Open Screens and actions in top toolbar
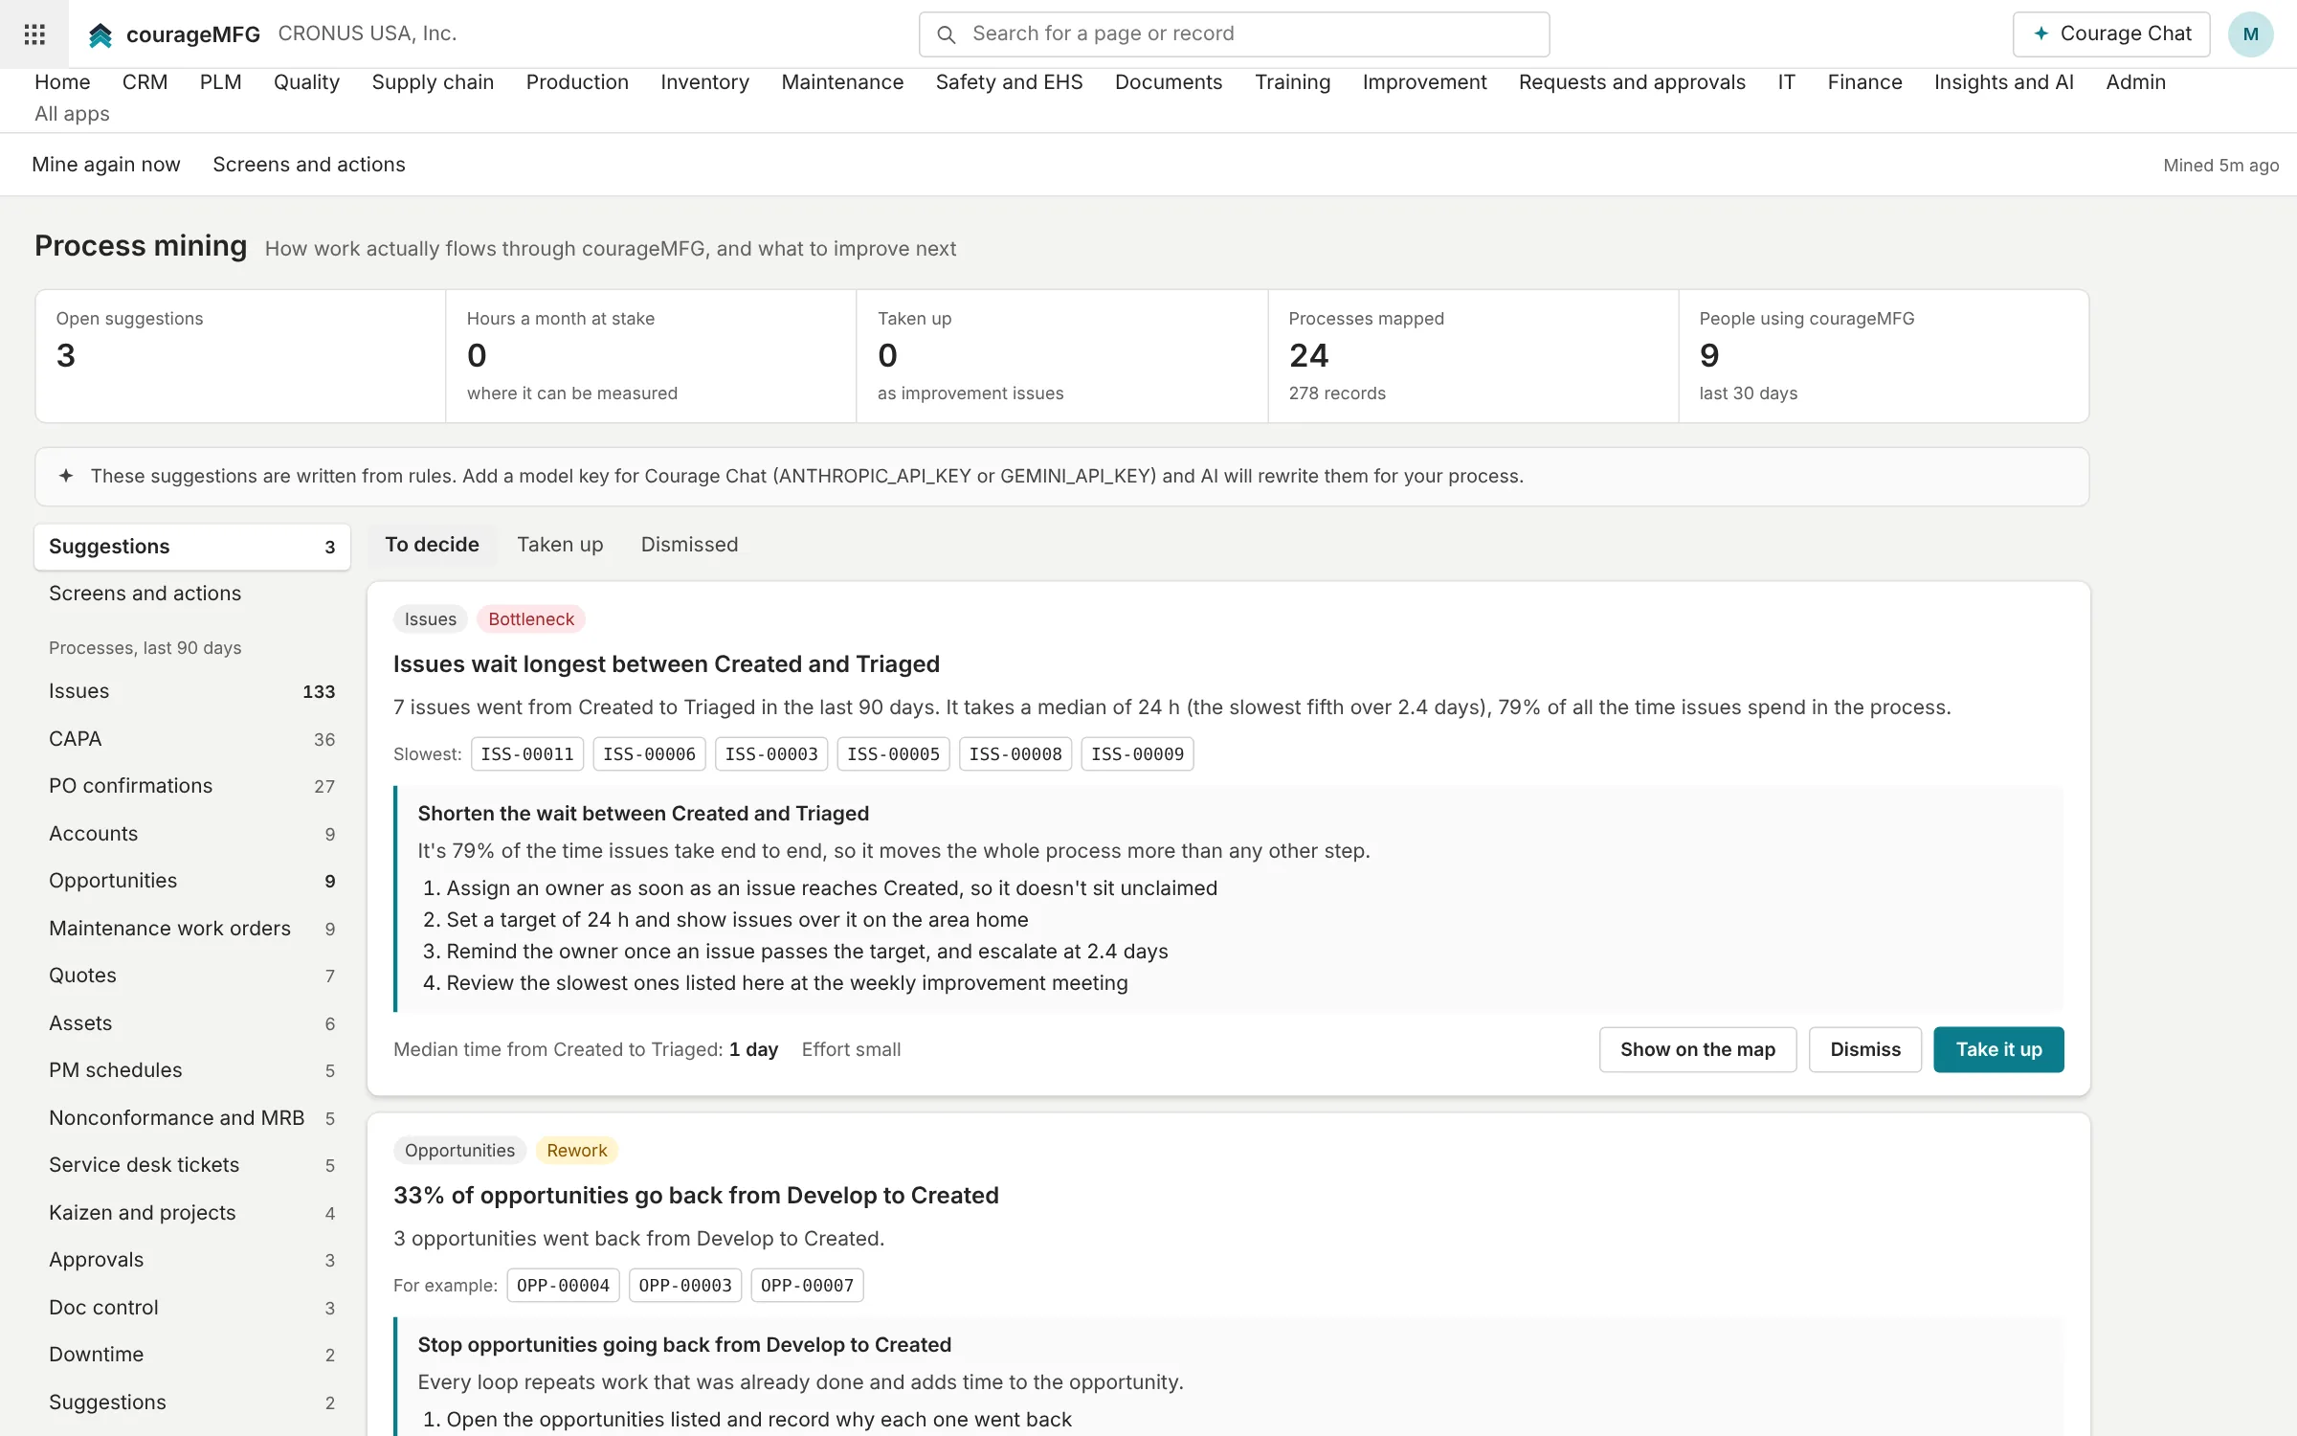The height and width of the screenshot is (1436, 2297). 309,165
